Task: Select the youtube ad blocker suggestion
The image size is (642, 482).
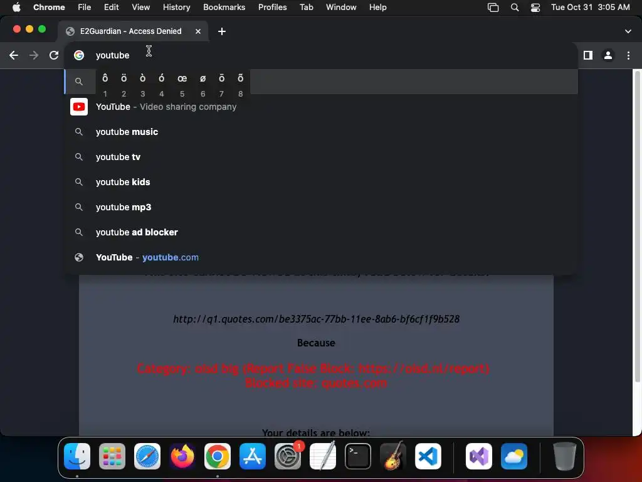Action: [321, 232]
